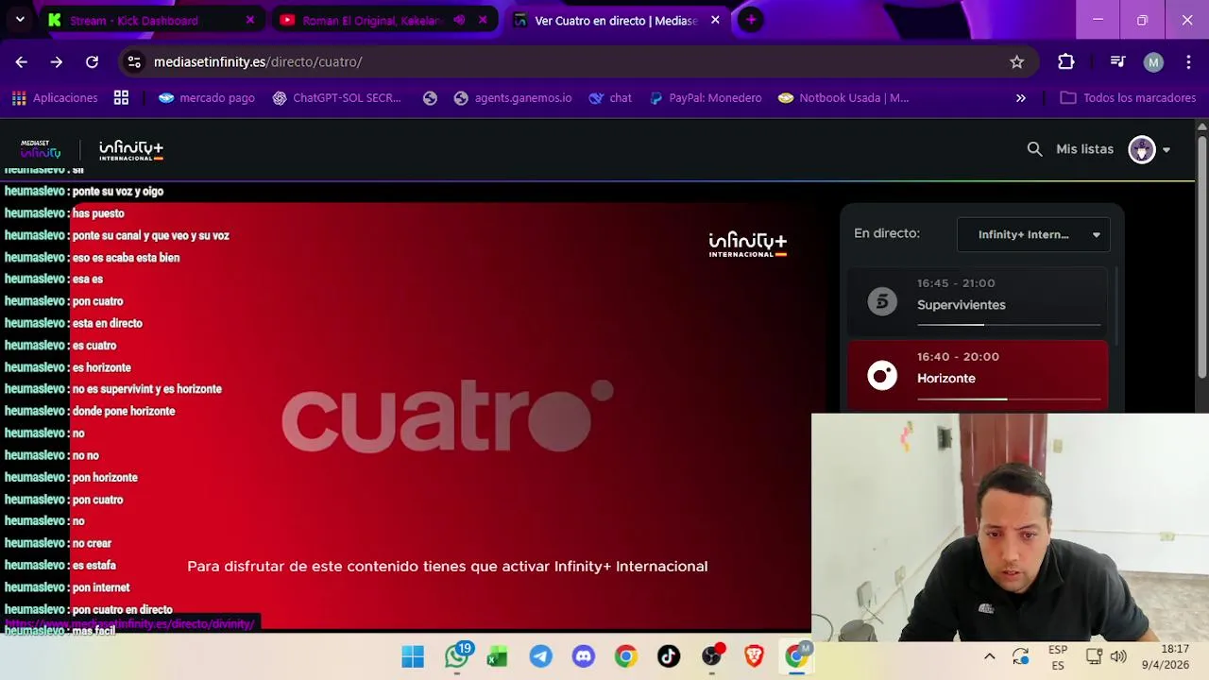1209x680 pixels.
Task: Open the ChatGPT-SOL SECR bookmark
Action: (336, 97)
